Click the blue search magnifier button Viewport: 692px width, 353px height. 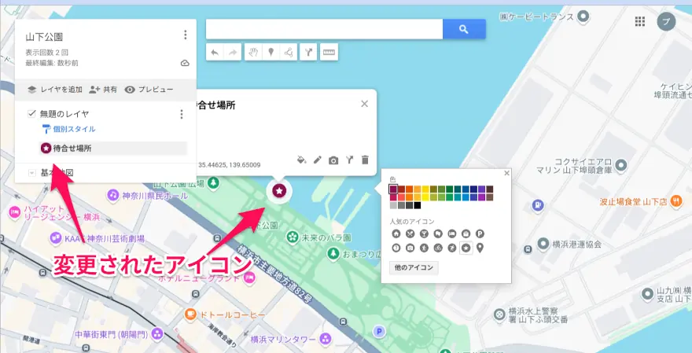coord(464,29)
